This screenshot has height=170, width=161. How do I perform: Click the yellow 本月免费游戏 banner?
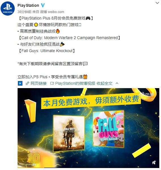point(91,102)
